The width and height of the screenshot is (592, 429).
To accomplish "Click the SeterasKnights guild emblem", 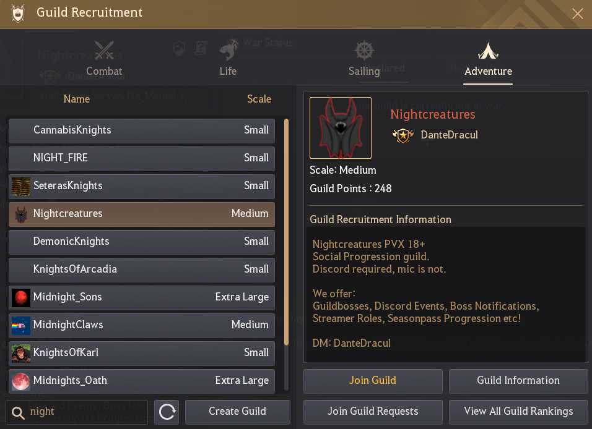I will pos(20,186).
